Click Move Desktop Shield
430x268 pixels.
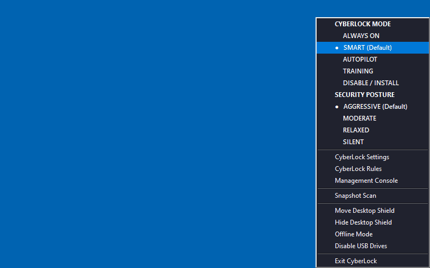[x=364, y=211]
